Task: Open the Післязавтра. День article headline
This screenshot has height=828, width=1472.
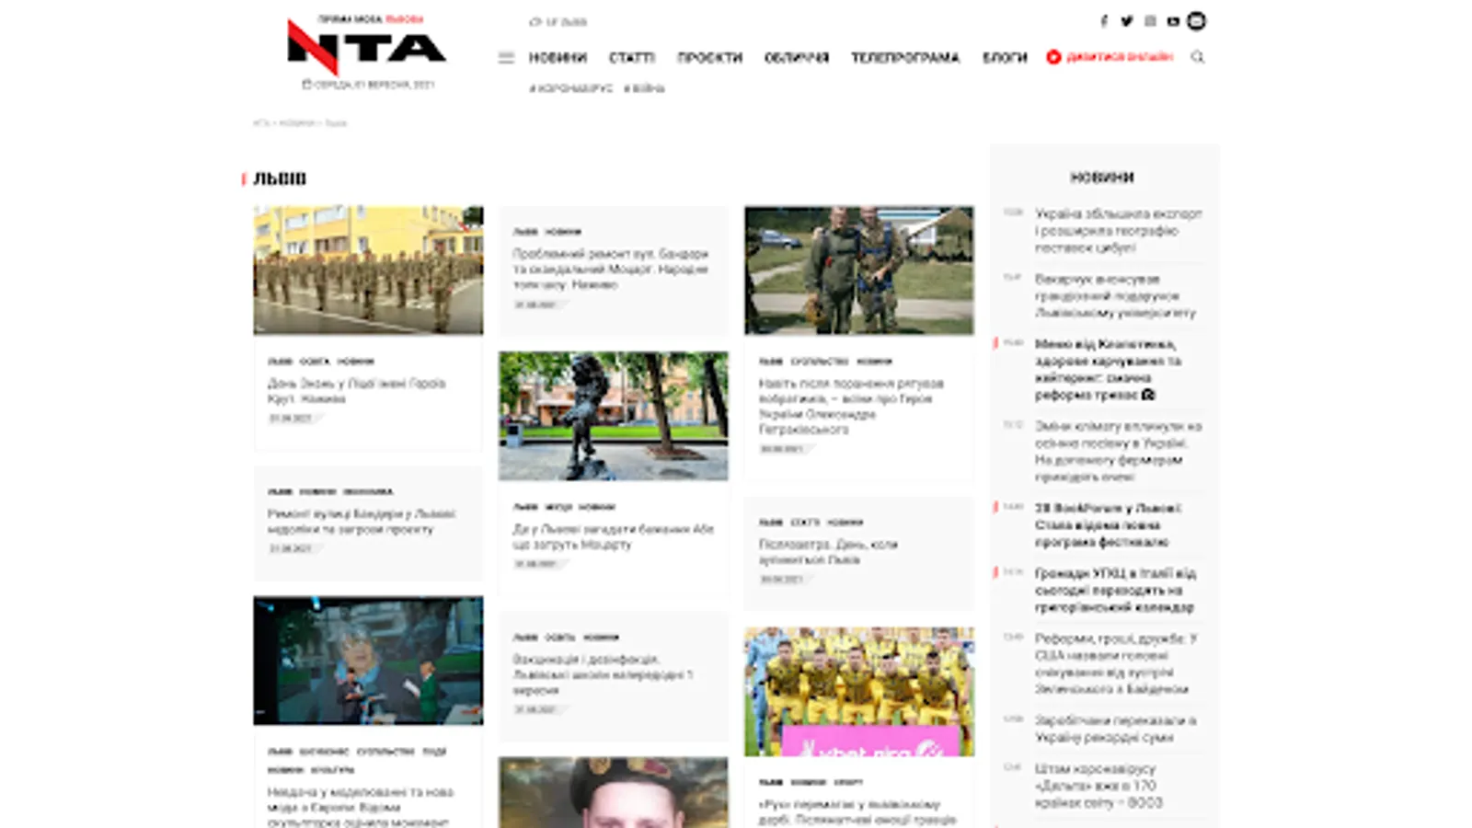Action: point(828,552)
